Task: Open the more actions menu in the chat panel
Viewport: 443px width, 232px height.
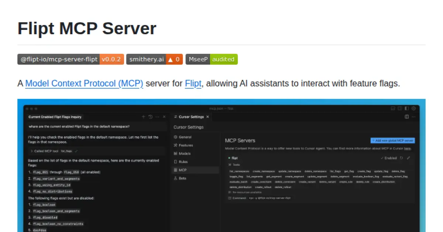Action: point(157,116)
